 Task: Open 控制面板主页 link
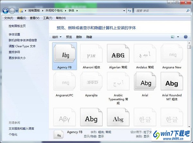click(17, 26)
